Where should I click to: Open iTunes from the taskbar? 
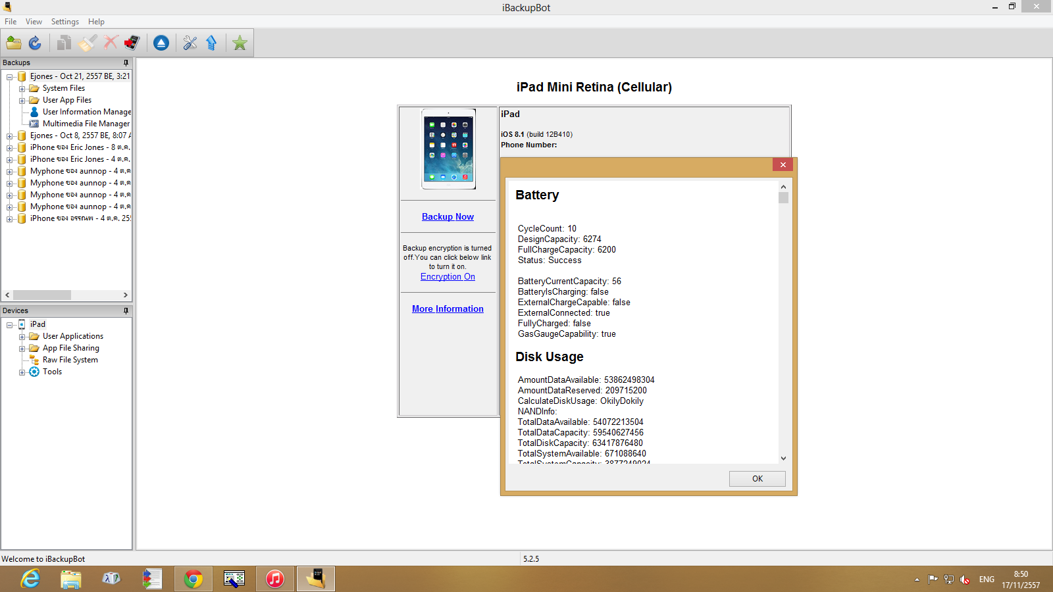(x=275, y=579)
